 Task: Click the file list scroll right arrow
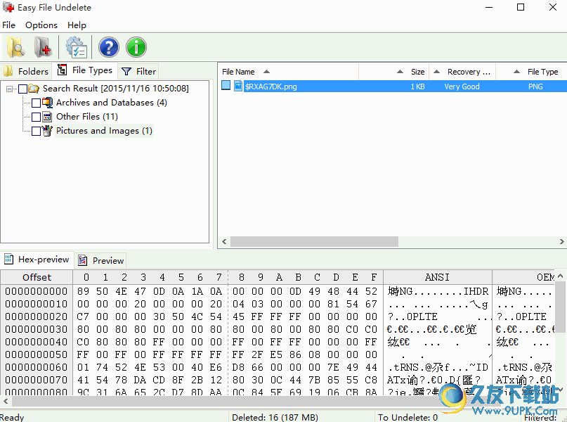click(561, 241)
